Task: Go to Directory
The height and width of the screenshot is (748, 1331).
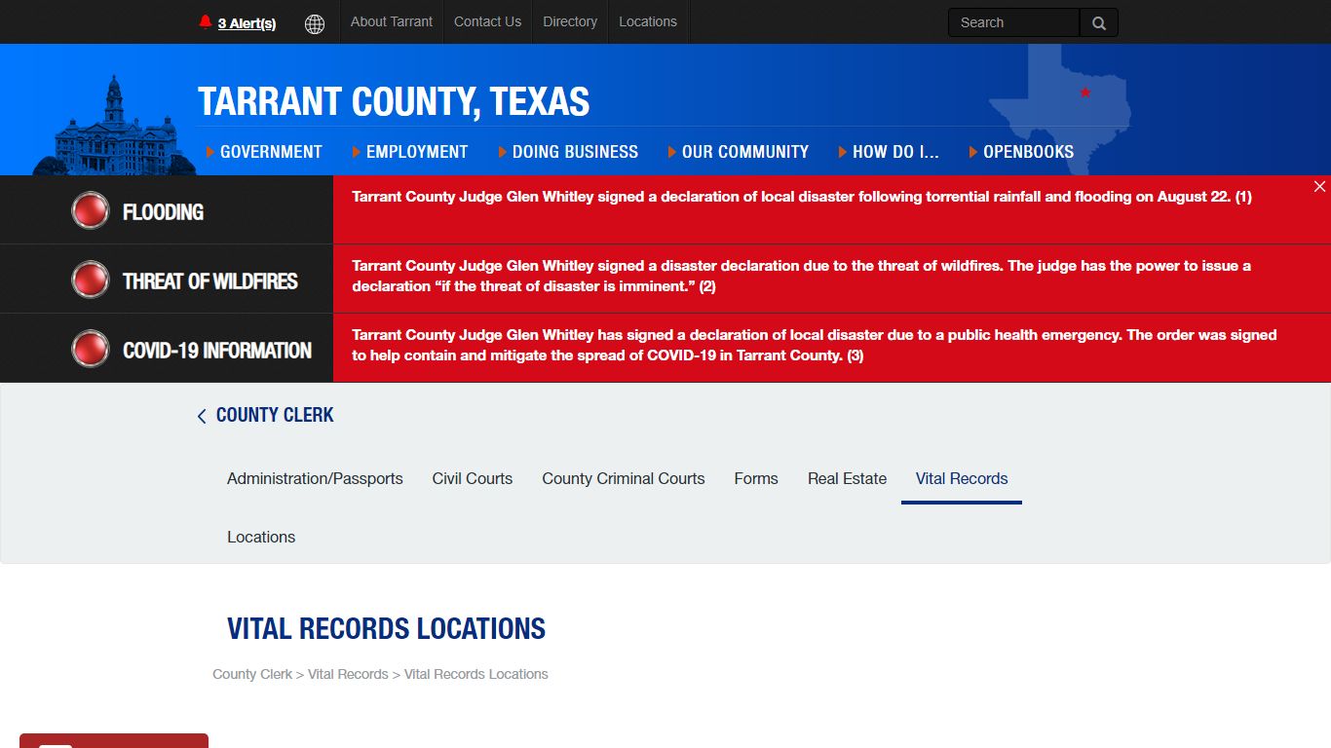Action: (570, 21)
